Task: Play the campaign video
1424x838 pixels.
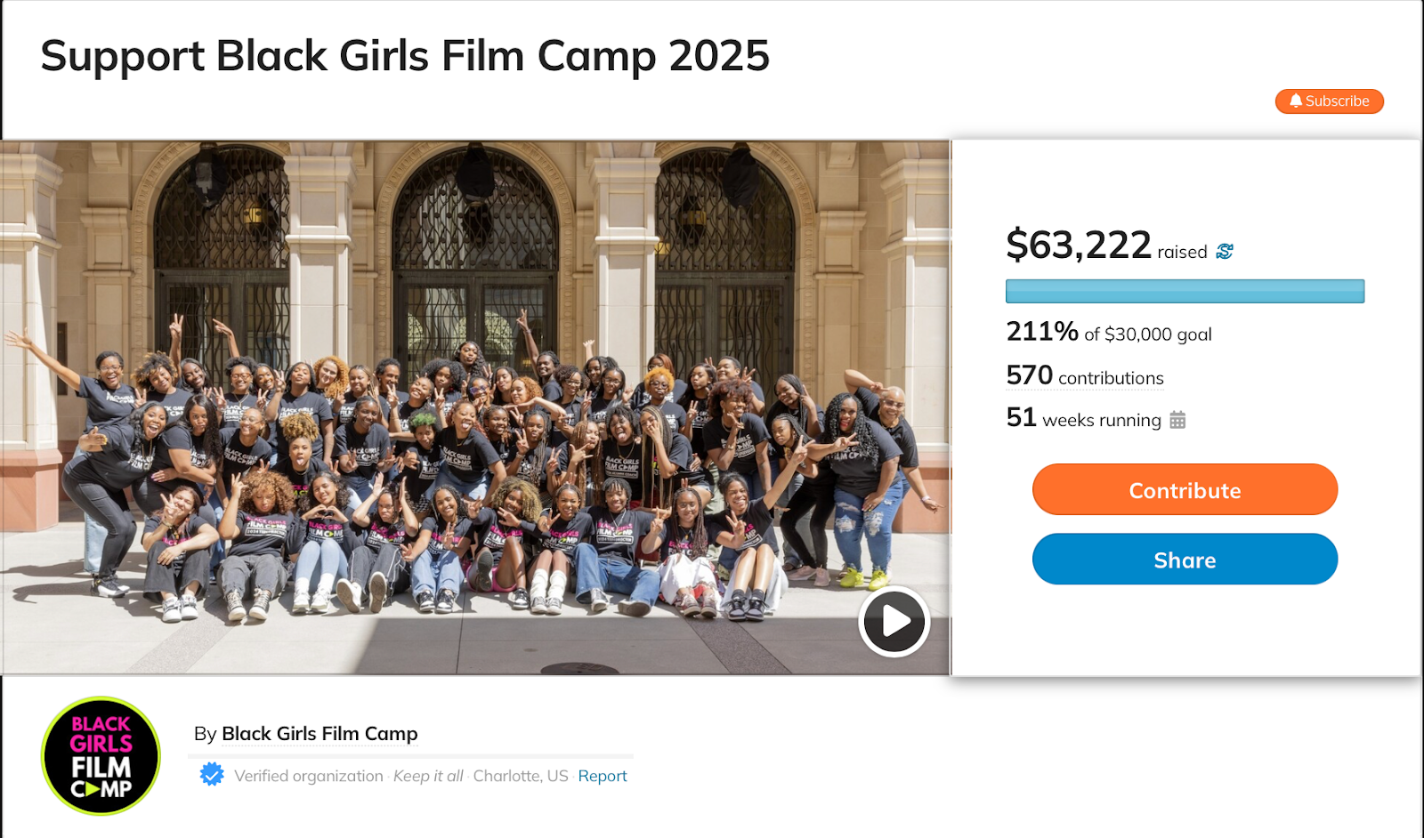Action: click(894, 622)
